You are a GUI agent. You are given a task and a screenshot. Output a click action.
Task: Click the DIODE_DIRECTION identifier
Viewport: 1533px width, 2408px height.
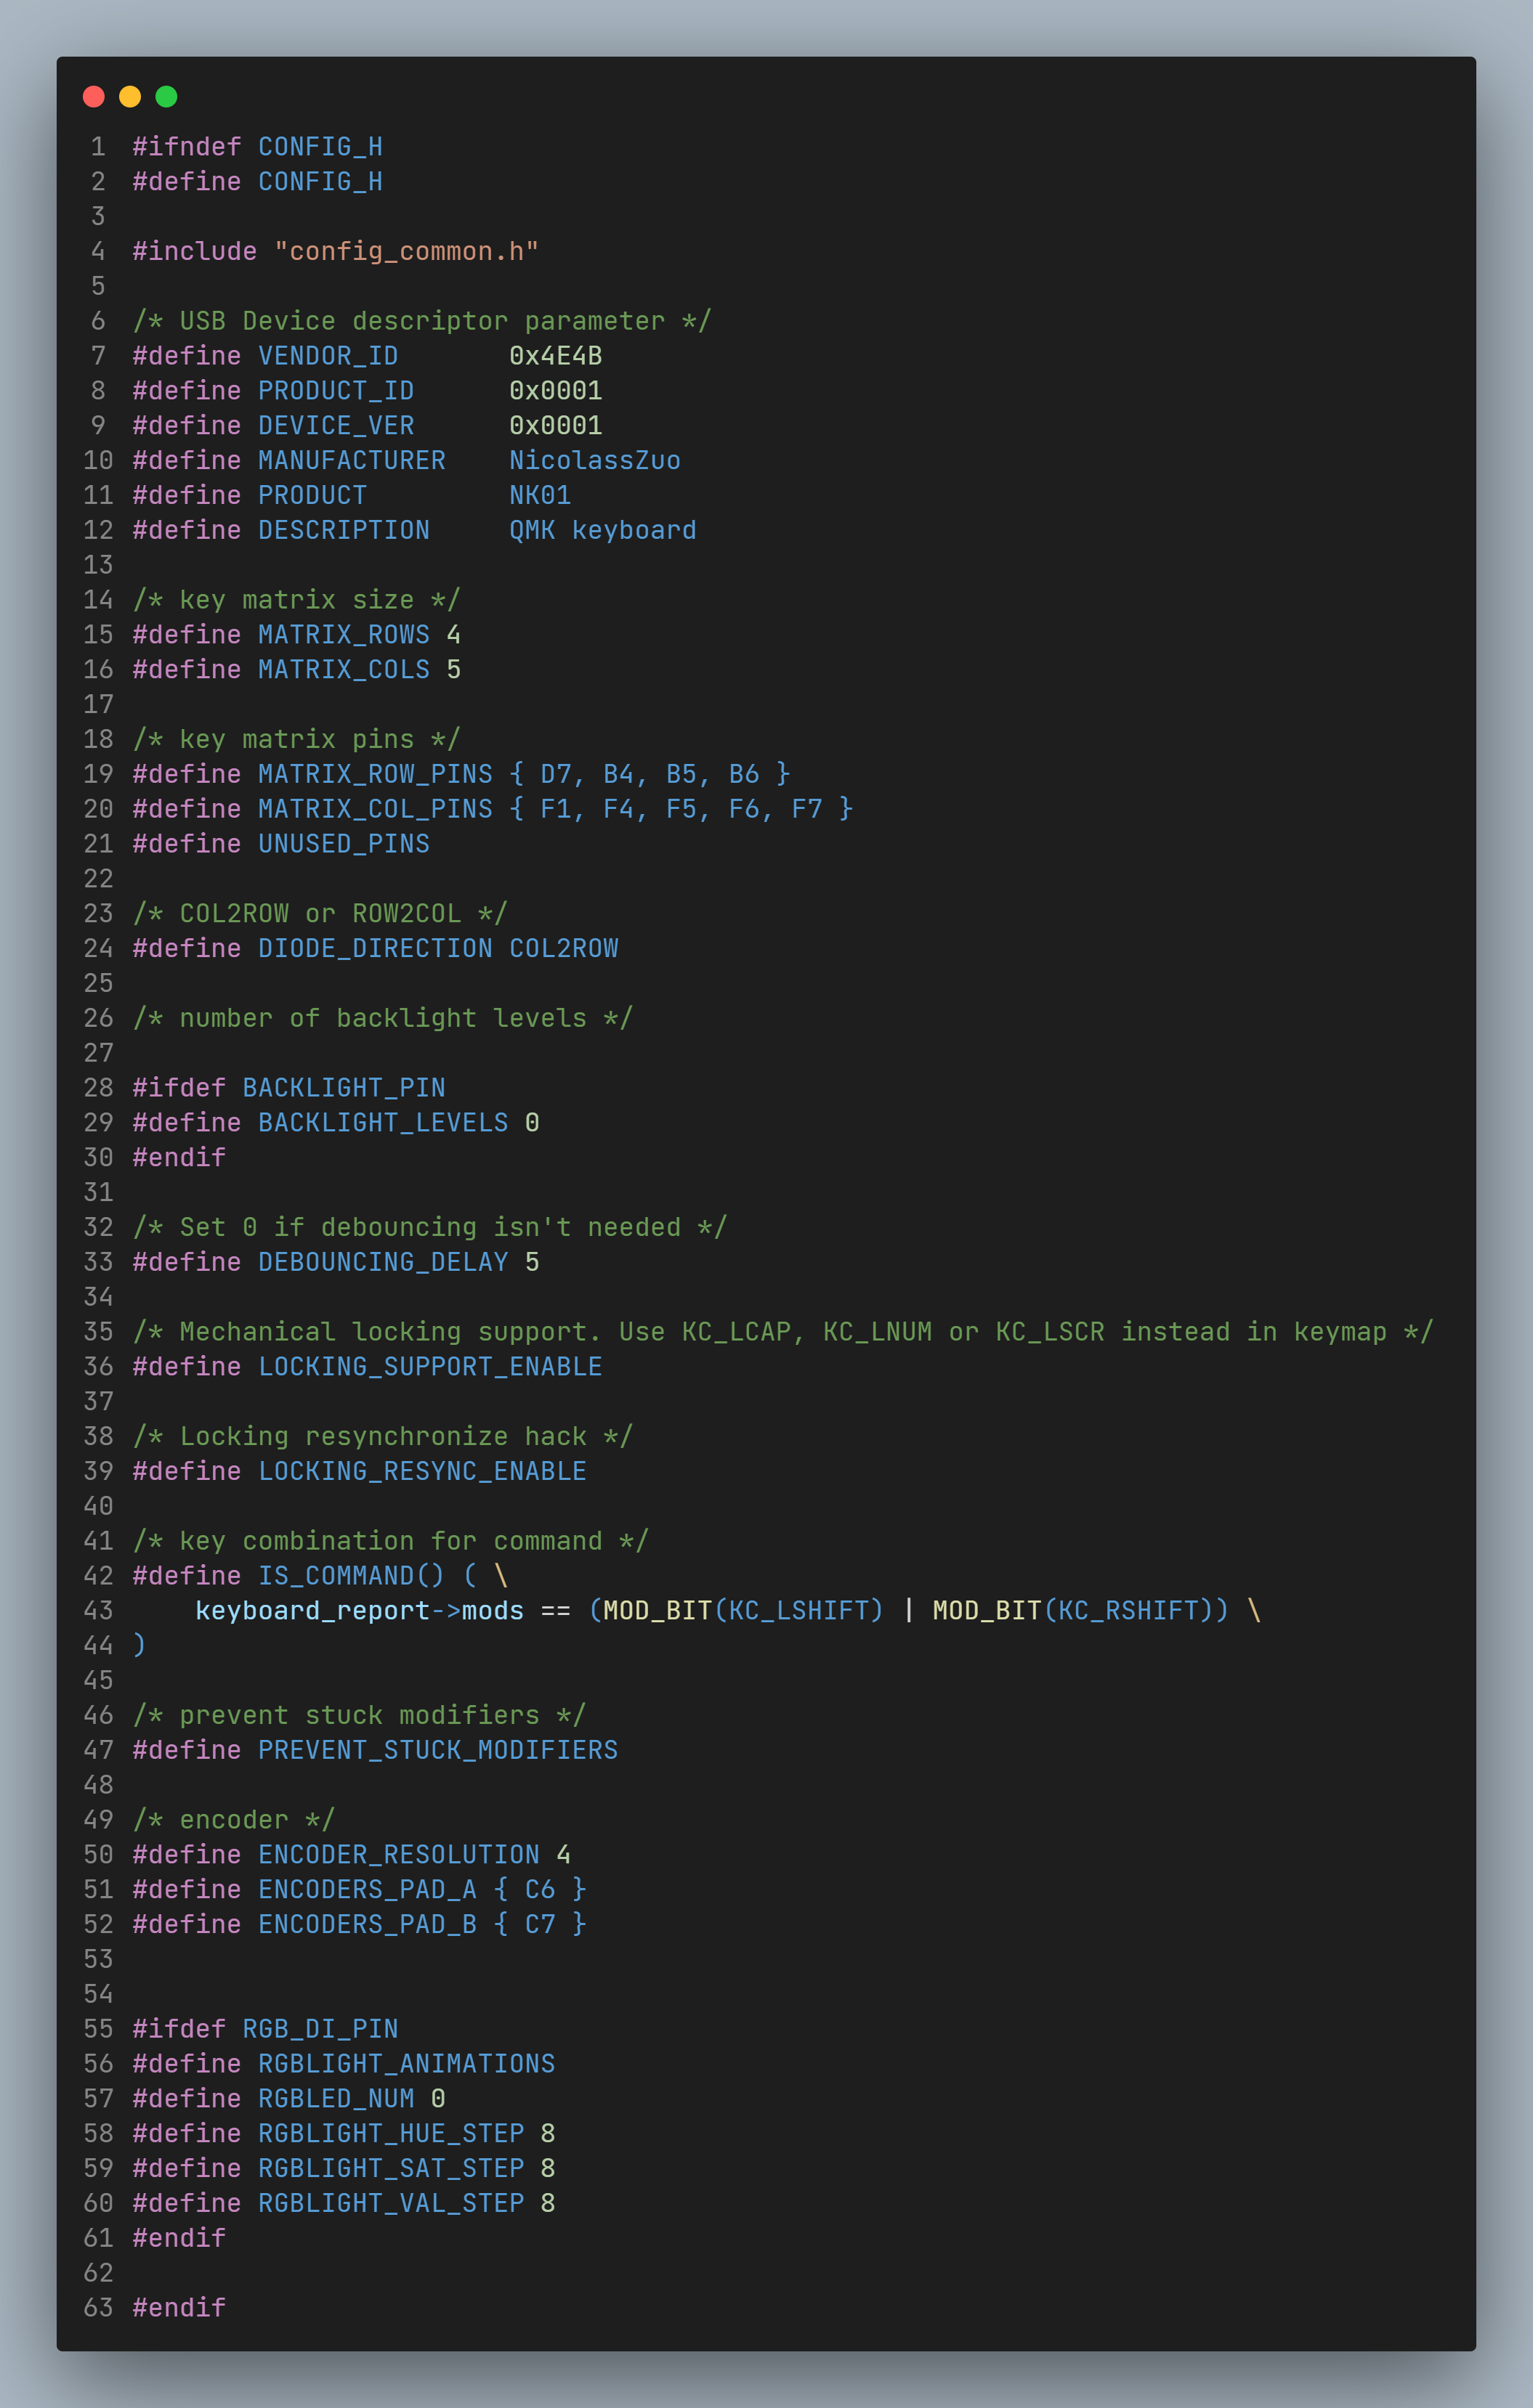(375, 948)
